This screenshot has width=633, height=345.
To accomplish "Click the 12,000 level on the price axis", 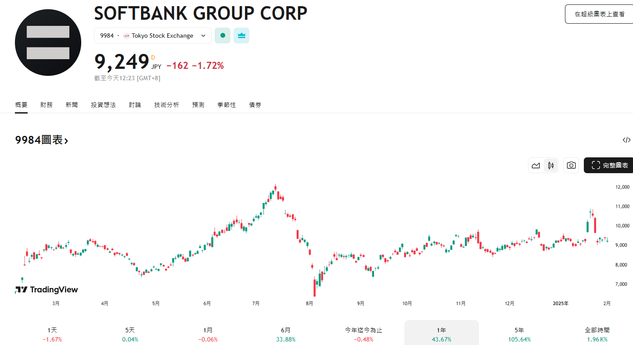I will coord(623,187).
